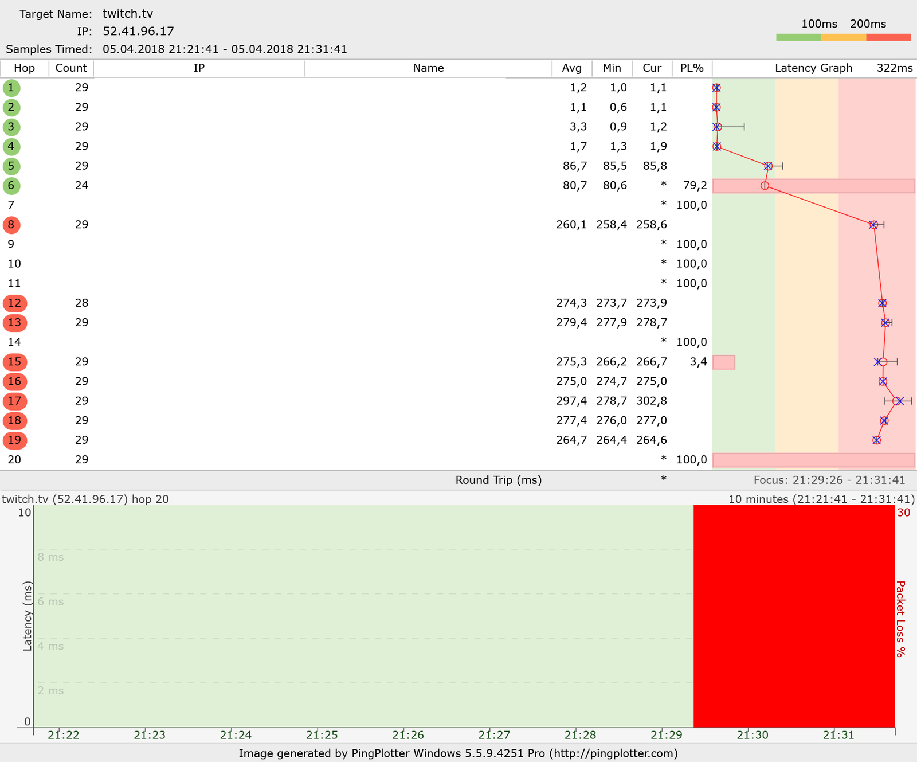Click the Hop column header

click(25, 68)
